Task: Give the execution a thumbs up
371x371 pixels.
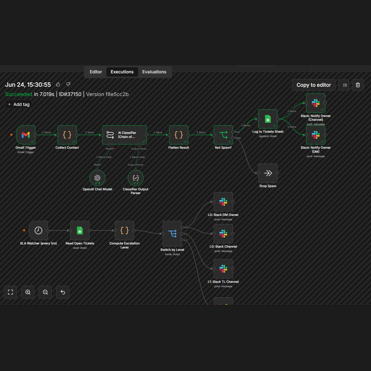Action: tap(58, 84)
